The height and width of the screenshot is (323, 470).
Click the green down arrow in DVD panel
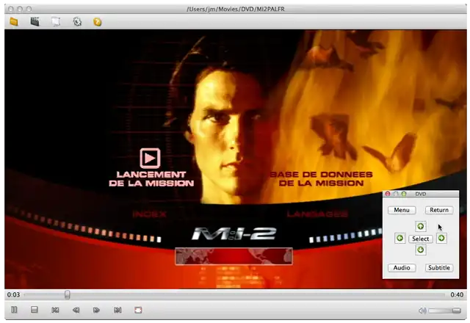point(421,250)
